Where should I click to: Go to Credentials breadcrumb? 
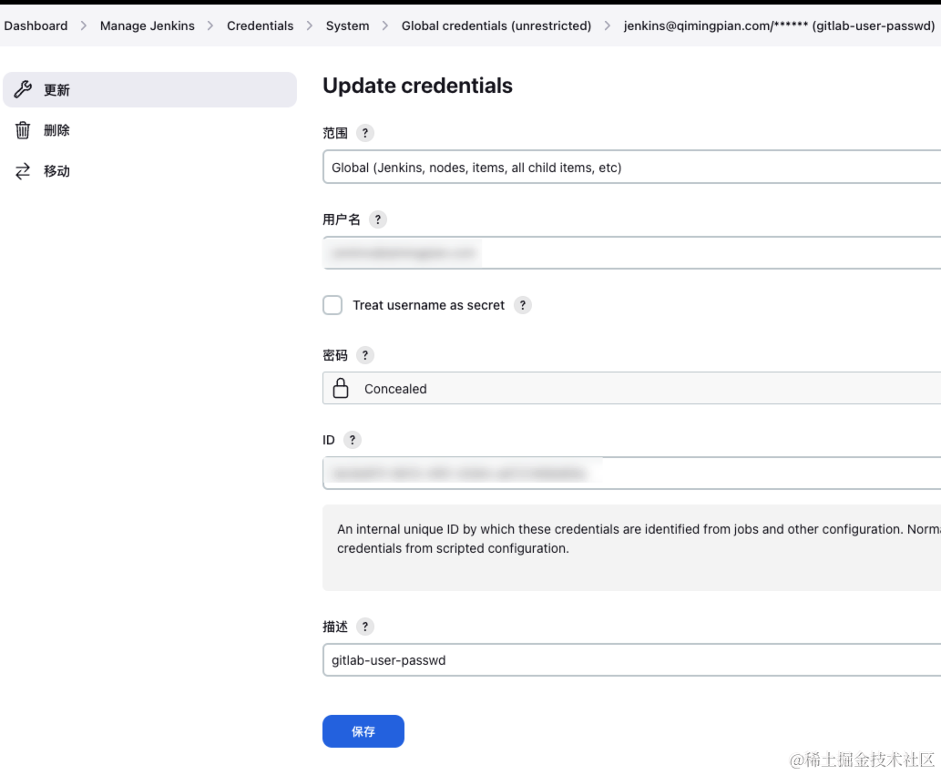(260, 25)
